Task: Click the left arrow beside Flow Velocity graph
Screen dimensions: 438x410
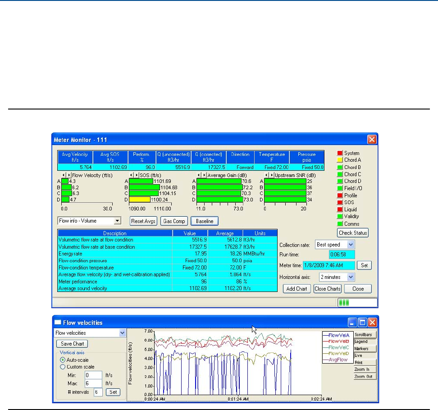Action: coord(64,175)
